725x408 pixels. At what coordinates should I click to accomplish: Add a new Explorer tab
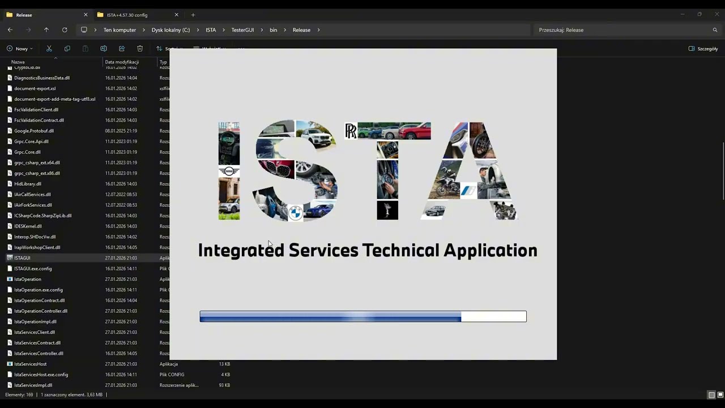pos(193,15)
